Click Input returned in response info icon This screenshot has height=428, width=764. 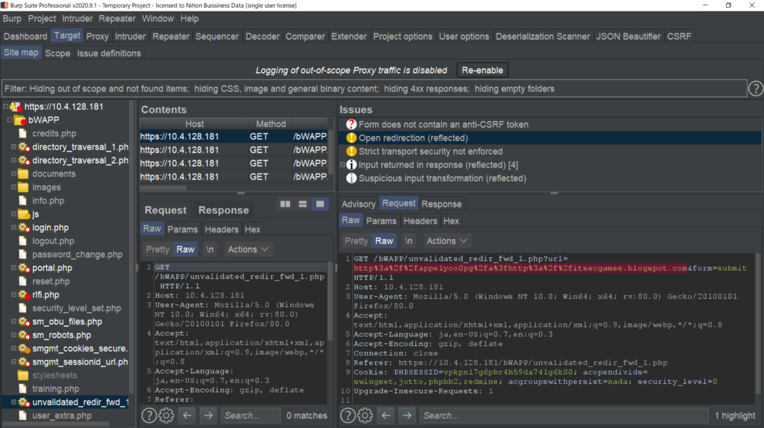pos(351,165)
